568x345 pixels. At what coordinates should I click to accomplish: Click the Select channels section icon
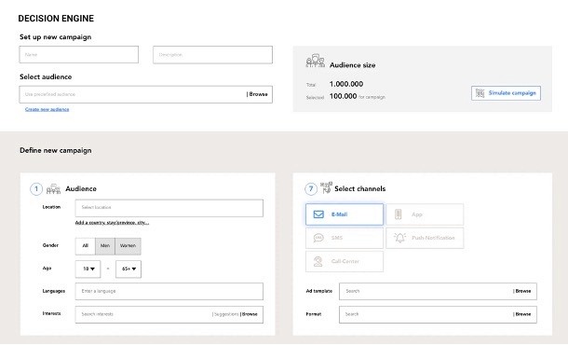tap(326, 187)
